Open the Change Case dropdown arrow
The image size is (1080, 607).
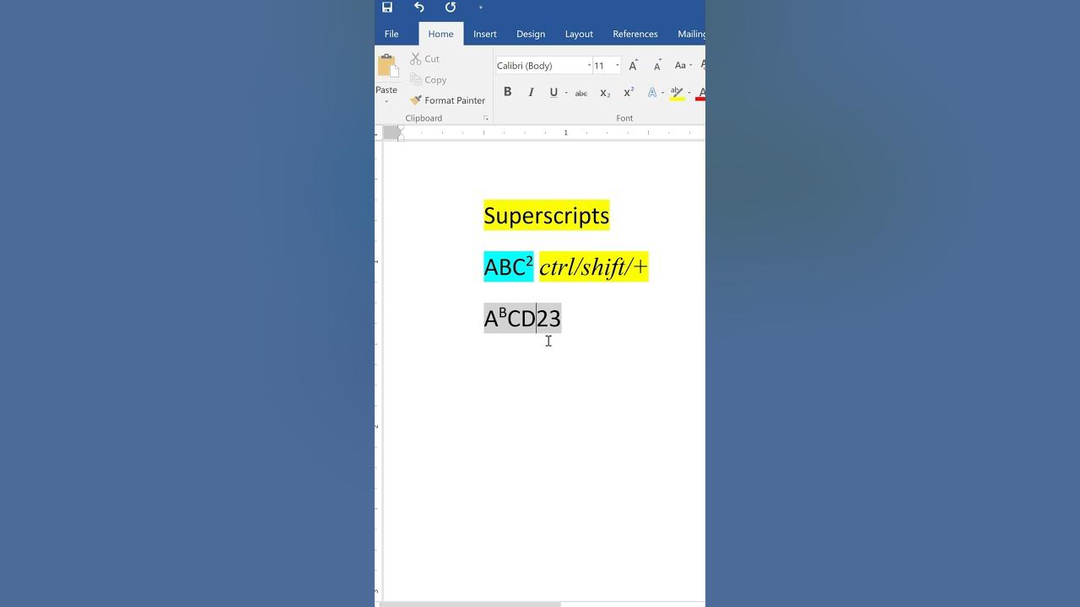click(x=691, y=66)
